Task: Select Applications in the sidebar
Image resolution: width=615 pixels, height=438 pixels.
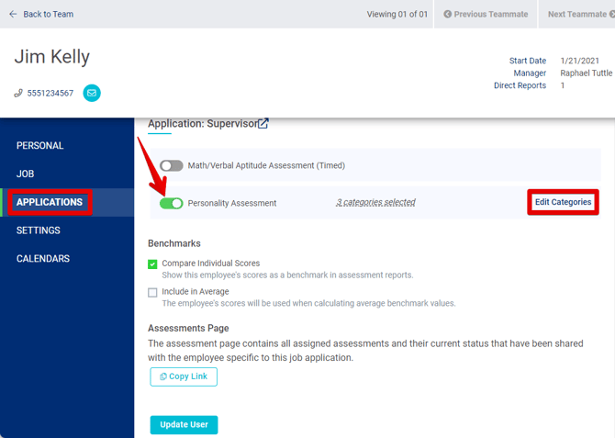Action: [50, 202]
